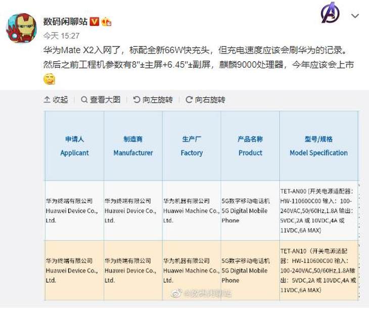Click the Manufacturer column header

point(133,146)
